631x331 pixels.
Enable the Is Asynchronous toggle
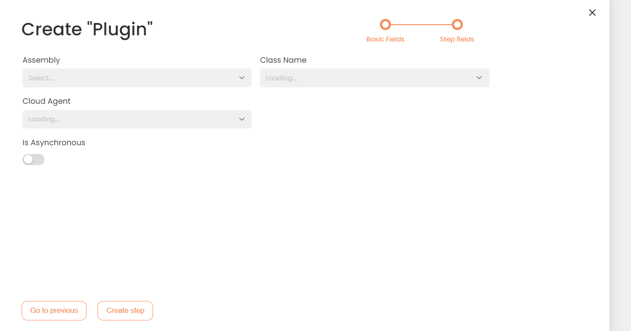click(33, 159)
